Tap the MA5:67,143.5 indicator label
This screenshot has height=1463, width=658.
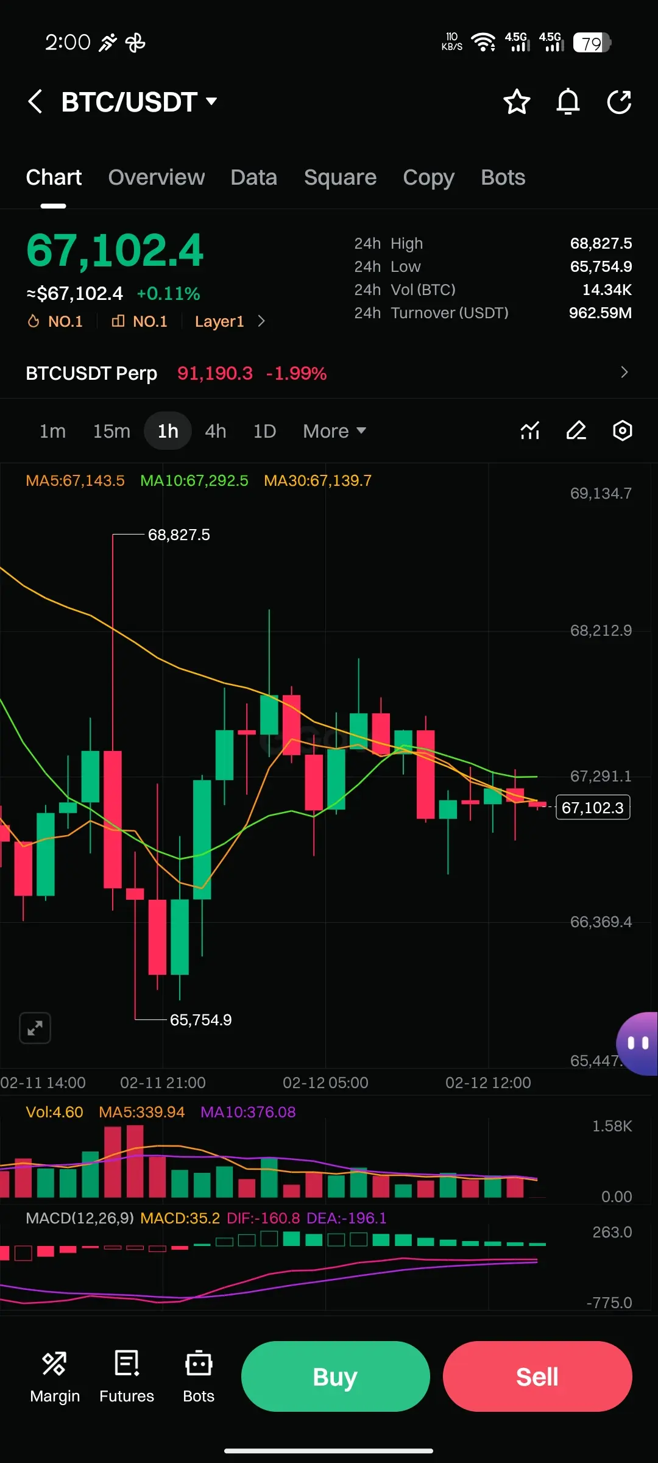75,480
